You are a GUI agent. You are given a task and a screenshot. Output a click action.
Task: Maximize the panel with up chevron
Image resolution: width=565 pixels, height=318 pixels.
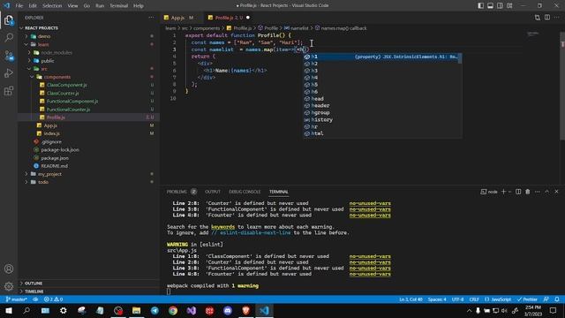coord(547,192)
